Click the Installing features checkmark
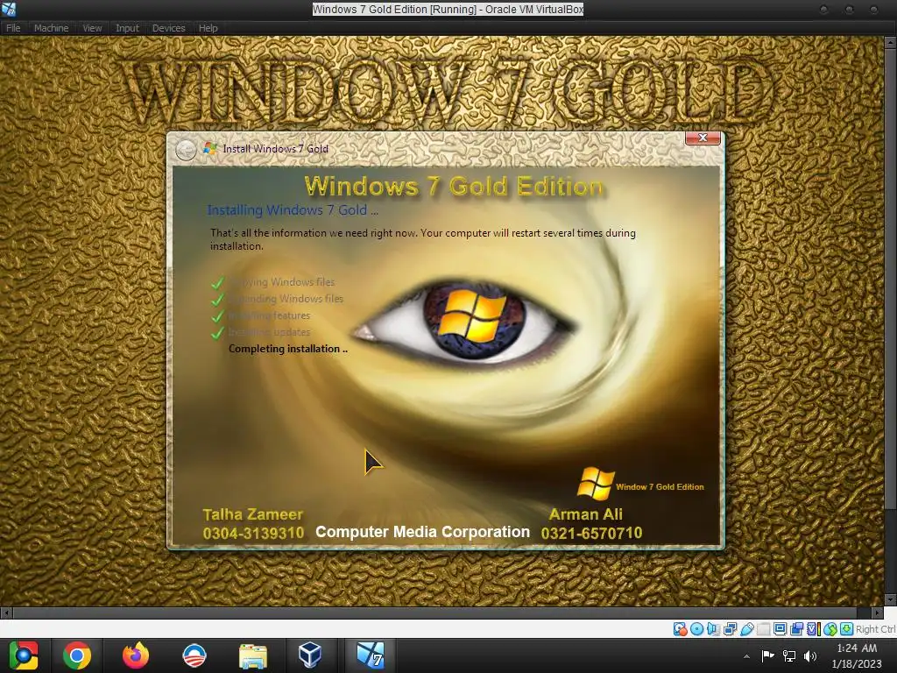 (217, 315)
